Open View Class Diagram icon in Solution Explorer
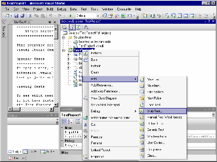Image resolution: width=217 pixels, height=162 pixels. tap(86, 27)
